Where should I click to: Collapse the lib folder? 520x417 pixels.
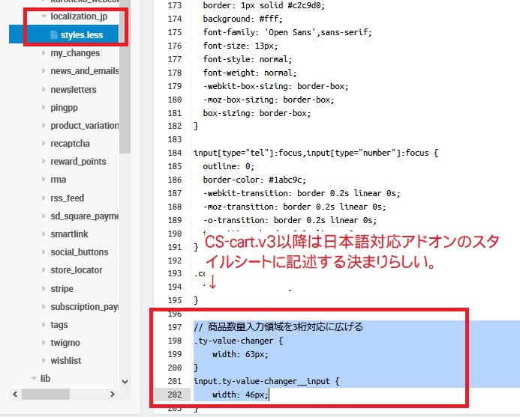tap(34, 379)
